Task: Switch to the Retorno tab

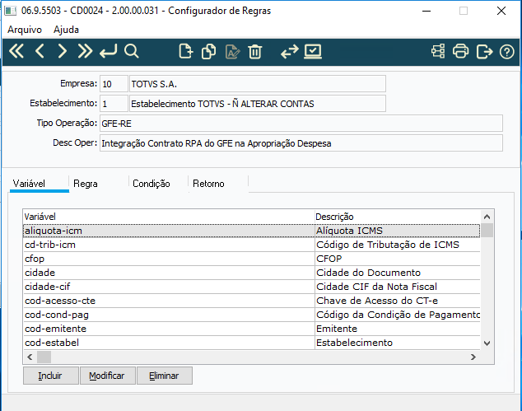Action: [218, 184]
